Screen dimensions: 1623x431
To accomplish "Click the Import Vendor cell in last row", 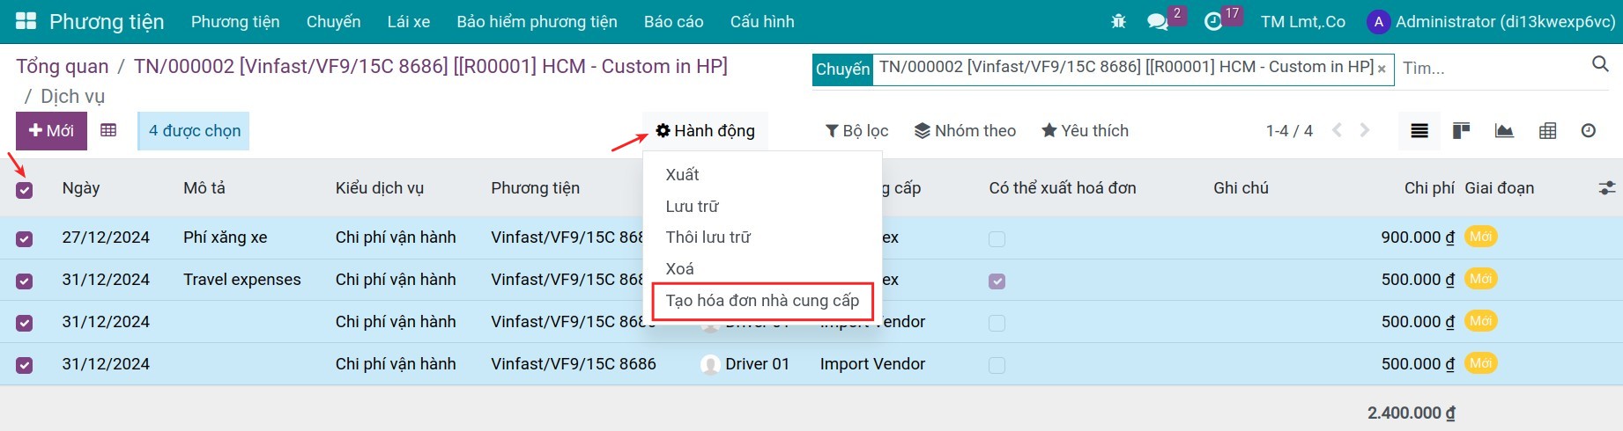I will [x=872, y=364].
